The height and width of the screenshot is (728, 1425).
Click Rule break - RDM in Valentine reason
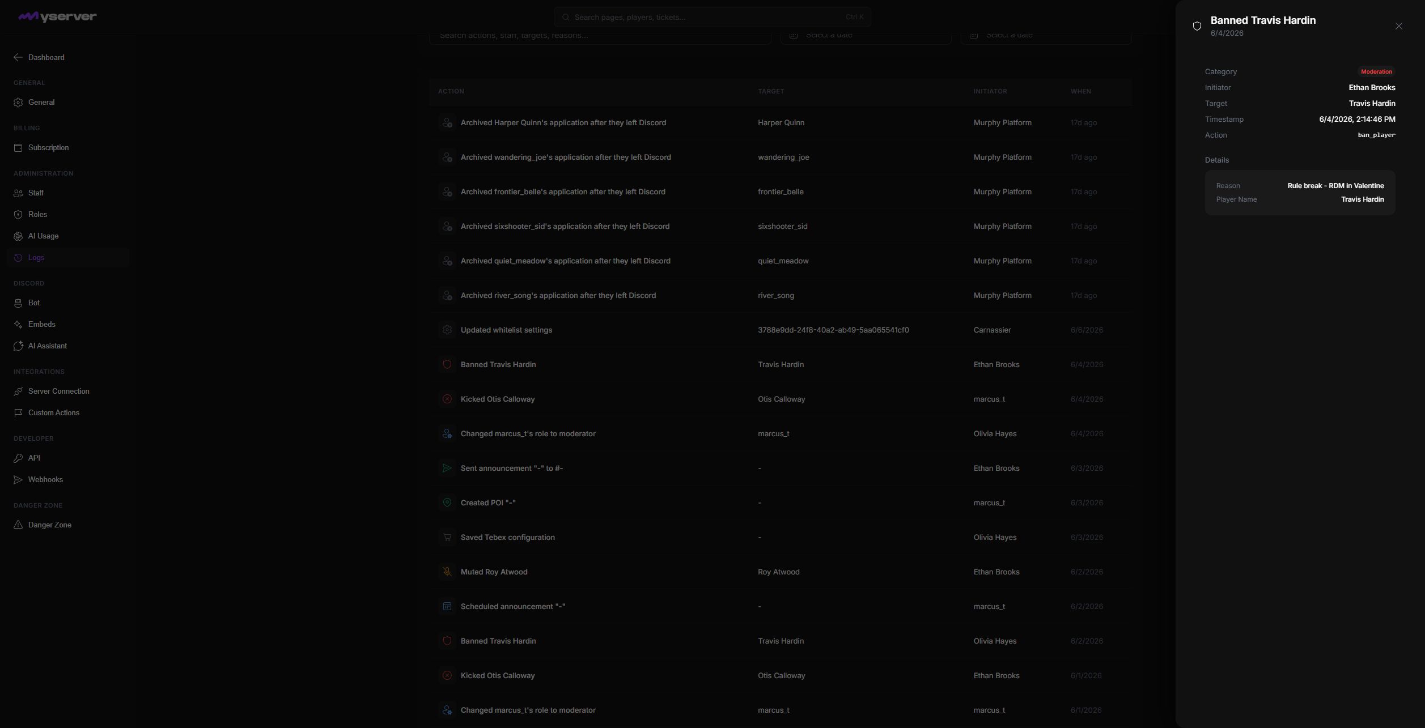click(1335, 186)
